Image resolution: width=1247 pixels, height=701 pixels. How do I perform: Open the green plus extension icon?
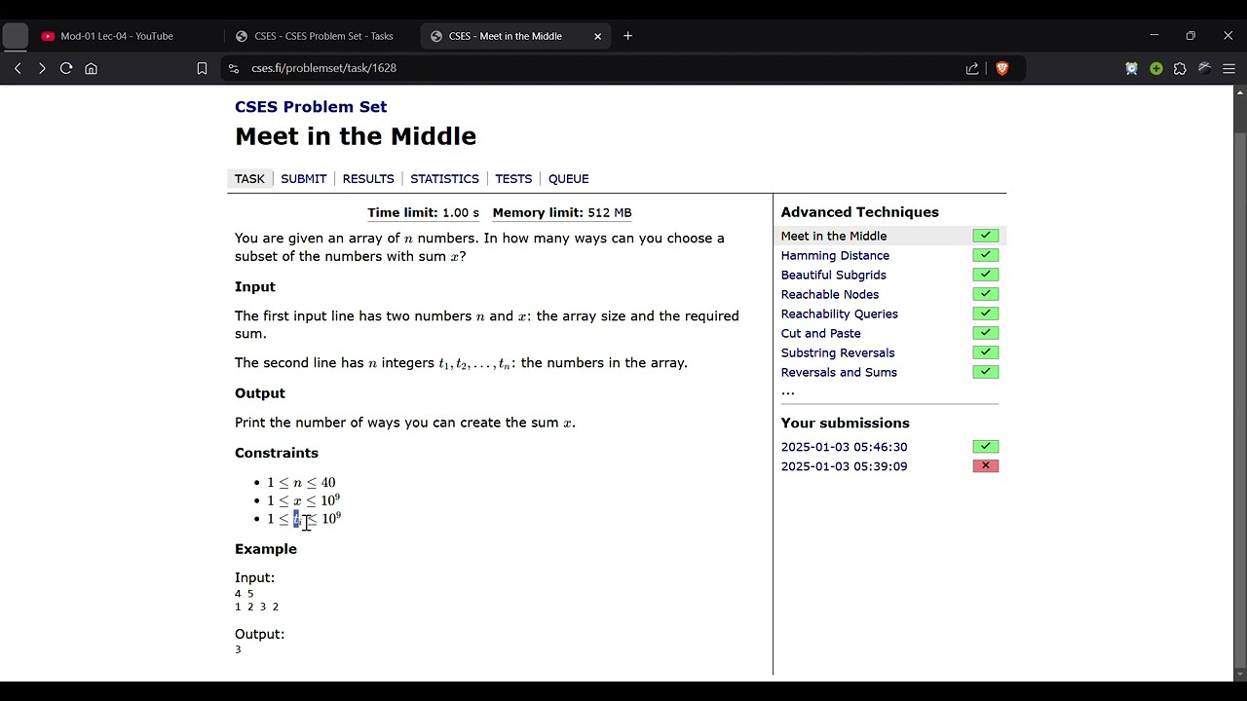1155,68
